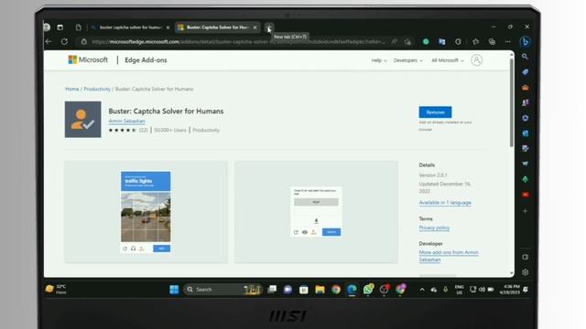Image resolution: width=586 pixels, height=329 pixels.
Task: Open the Armin Sebastian developer link
Action: [126, 122]
